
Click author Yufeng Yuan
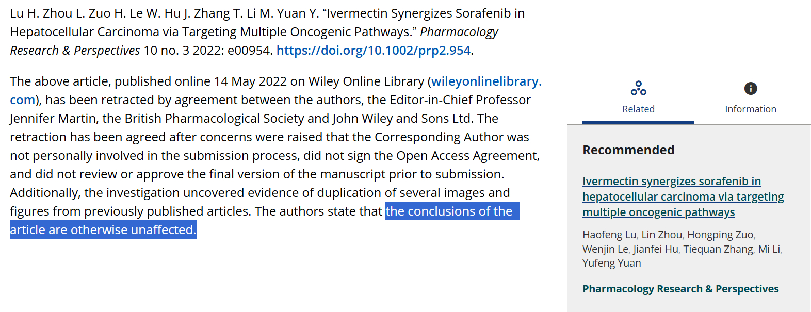pos(612,263)
